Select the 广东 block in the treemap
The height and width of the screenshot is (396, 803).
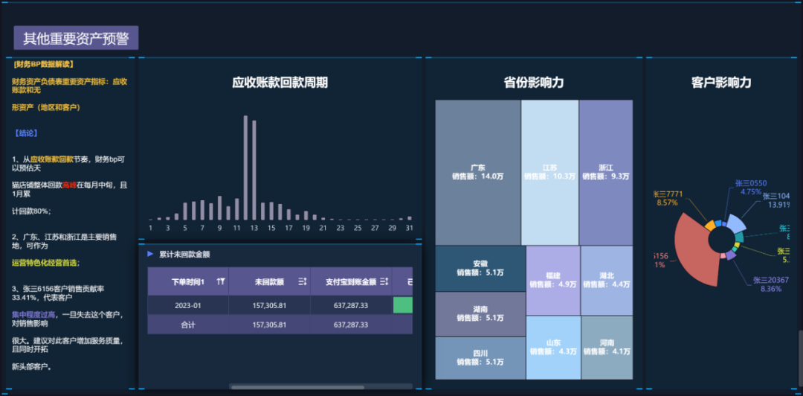478,173
